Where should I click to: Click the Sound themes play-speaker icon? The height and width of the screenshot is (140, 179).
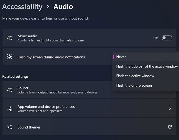[10, 127]
